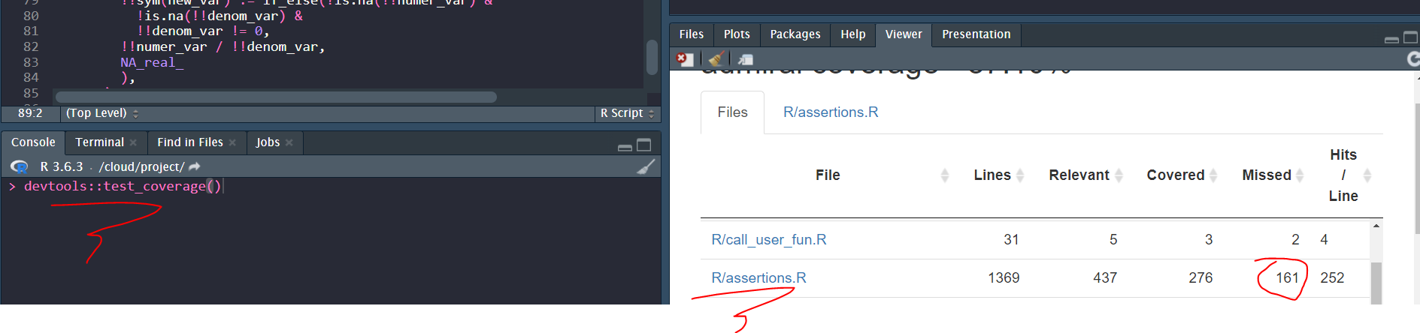This screenshot has width=1420, height=333.
Task: Click Covered value 276 for assertions.R
Action: [1200, 278]
